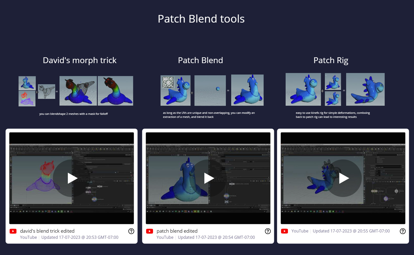Click the extracted eyeball image in Patch Blend diagram

pyautogui.click(x=210, y=90)
